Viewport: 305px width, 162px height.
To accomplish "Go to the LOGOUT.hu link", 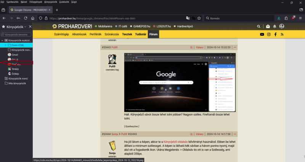I will pyautogui.click(x=162, y=26).
